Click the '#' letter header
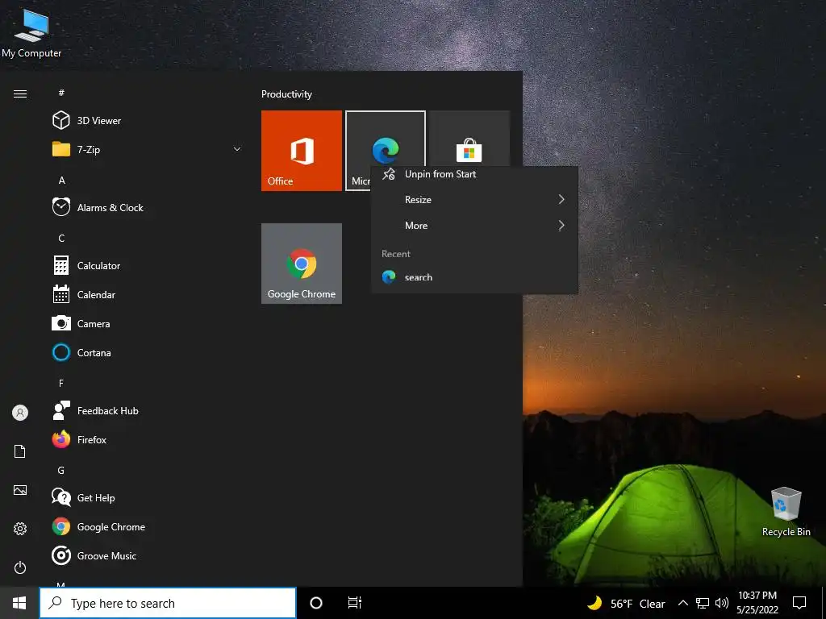826x619 pixels. click(61, 93)
